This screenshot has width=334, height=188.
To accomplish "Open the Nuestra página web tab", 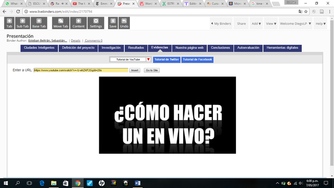I will pyautogui.click(x=189, y=48).
